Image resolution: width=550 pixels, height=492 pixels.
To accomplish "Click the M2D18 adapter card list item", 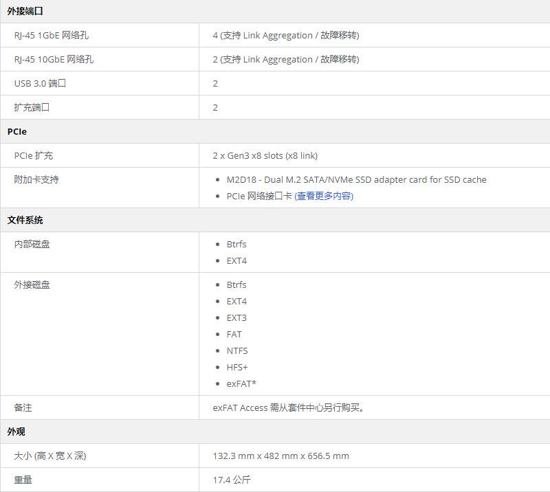I will [356, 179].
